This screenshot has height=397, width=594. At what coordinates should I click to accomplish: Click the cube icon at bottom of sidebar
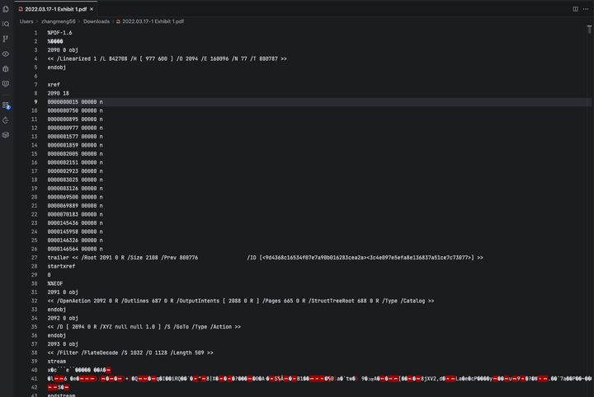(6, 134)
